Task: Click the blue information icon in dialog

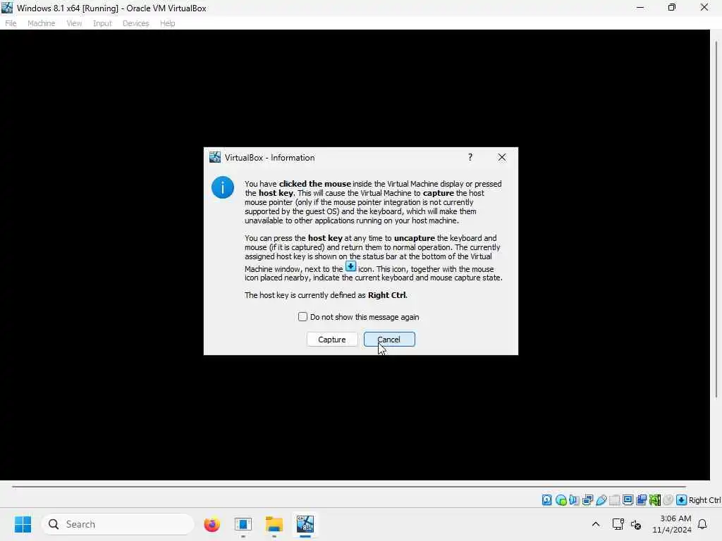Action: click(222, 187)
